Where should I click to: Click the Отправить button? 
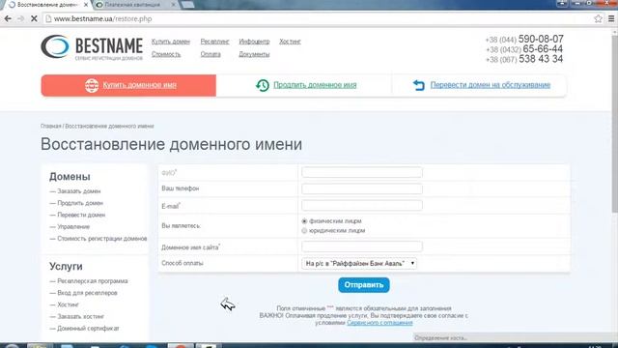tap(364, 285)
